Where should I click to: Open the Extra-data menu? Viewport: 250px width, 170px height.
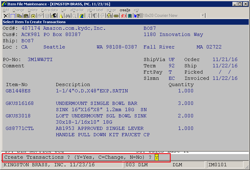[49, 10]
